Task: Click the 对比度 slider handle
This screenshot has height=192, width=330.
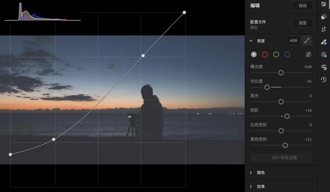Action: click(x=267, y=87)
